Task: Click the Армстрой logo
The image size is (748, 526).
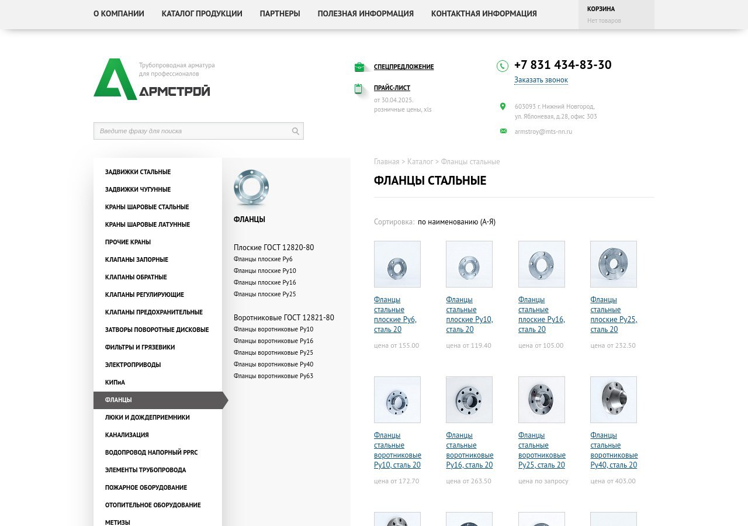Action: (x=152, y=79)
